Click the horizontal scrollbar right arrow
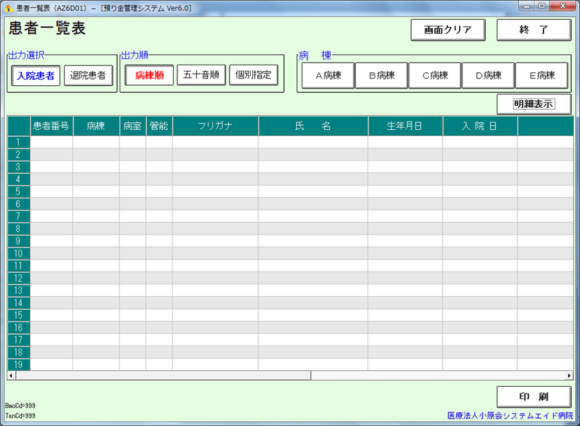 569,376
